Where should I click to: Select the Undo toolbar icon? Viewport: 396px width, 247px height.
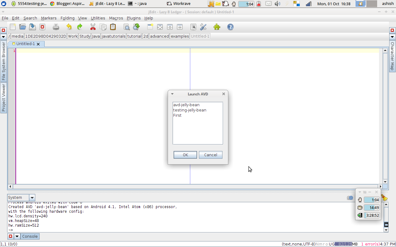(x=69, y=27)
